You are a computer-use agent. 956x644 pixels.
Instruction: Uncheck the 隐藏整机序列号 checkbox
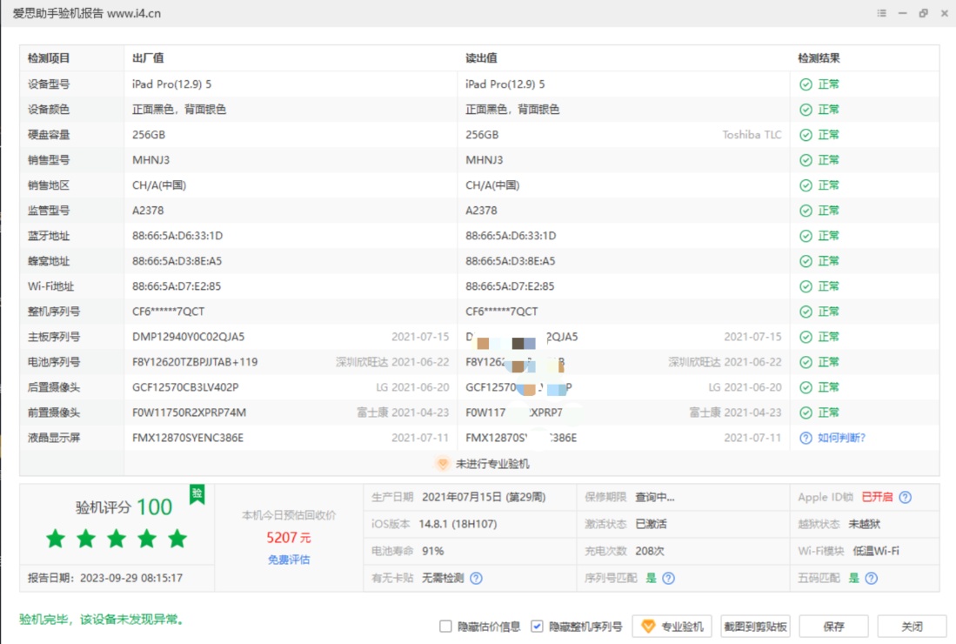click(x=537, y=627)
